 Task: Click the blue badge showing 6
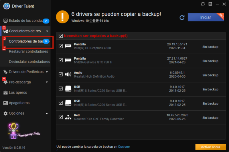coord(46,41)
